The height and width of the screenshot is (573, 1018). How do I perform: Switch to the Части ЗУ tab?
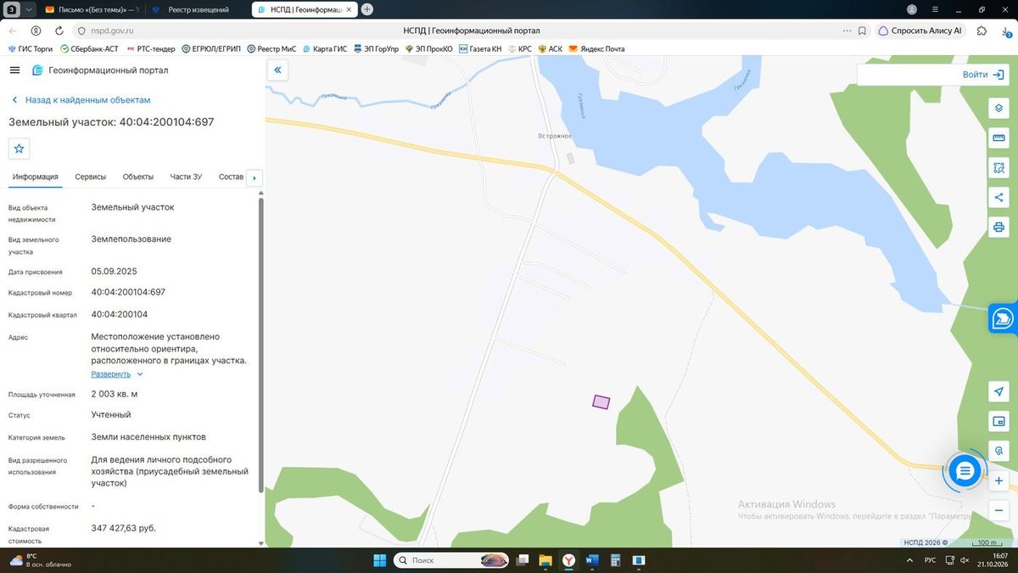point(186,177)
